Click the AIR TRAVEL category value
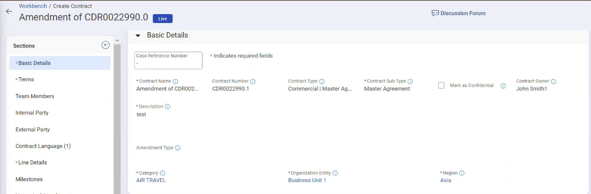Image resolution: width=591 pixels, height=194 pixels. pos(151,180)
